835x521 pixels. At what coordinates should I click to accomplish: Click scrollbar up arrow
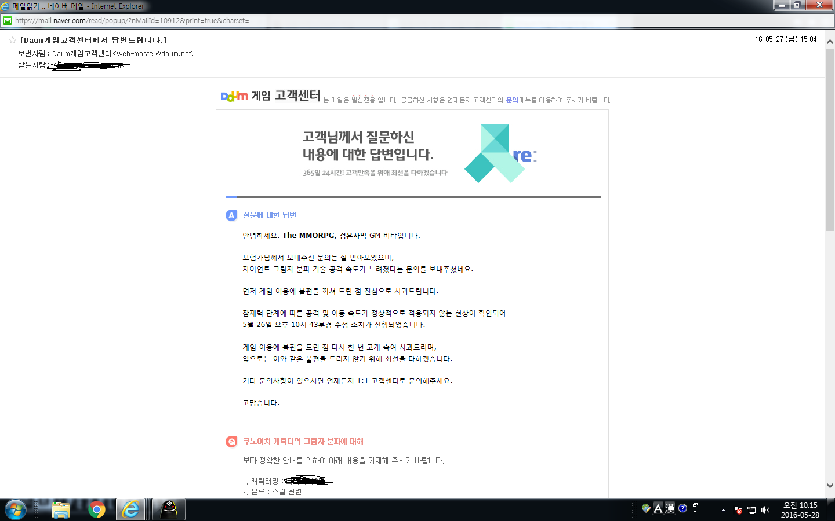[x=830, y=42]
